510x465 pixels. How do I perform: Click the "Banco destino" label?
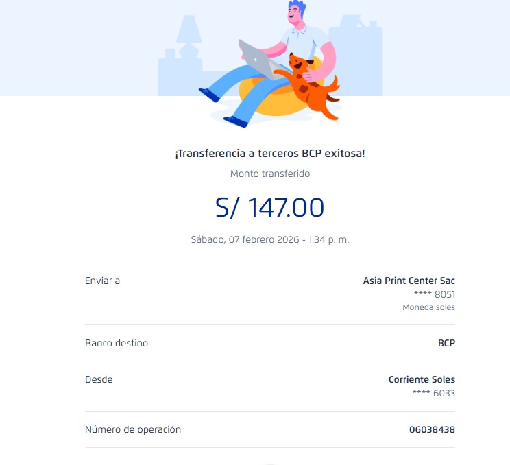117,343
